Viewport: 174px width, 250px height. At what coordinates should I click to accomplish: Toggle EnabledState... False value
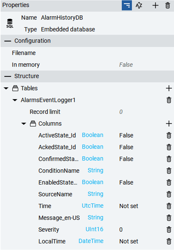click(126, 183)
